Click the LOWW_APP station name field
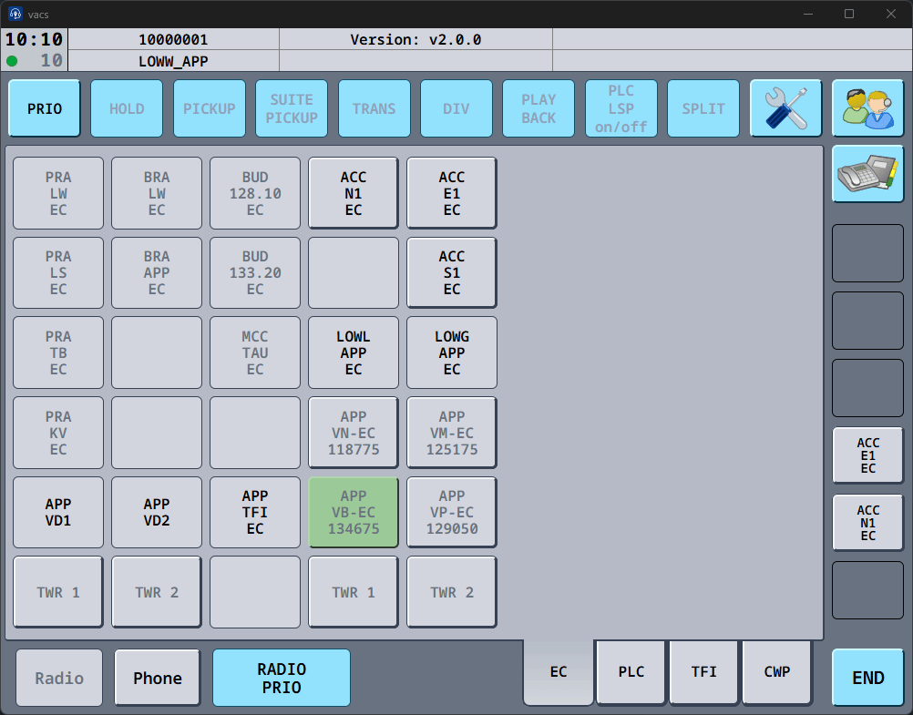 click(173, 61)
